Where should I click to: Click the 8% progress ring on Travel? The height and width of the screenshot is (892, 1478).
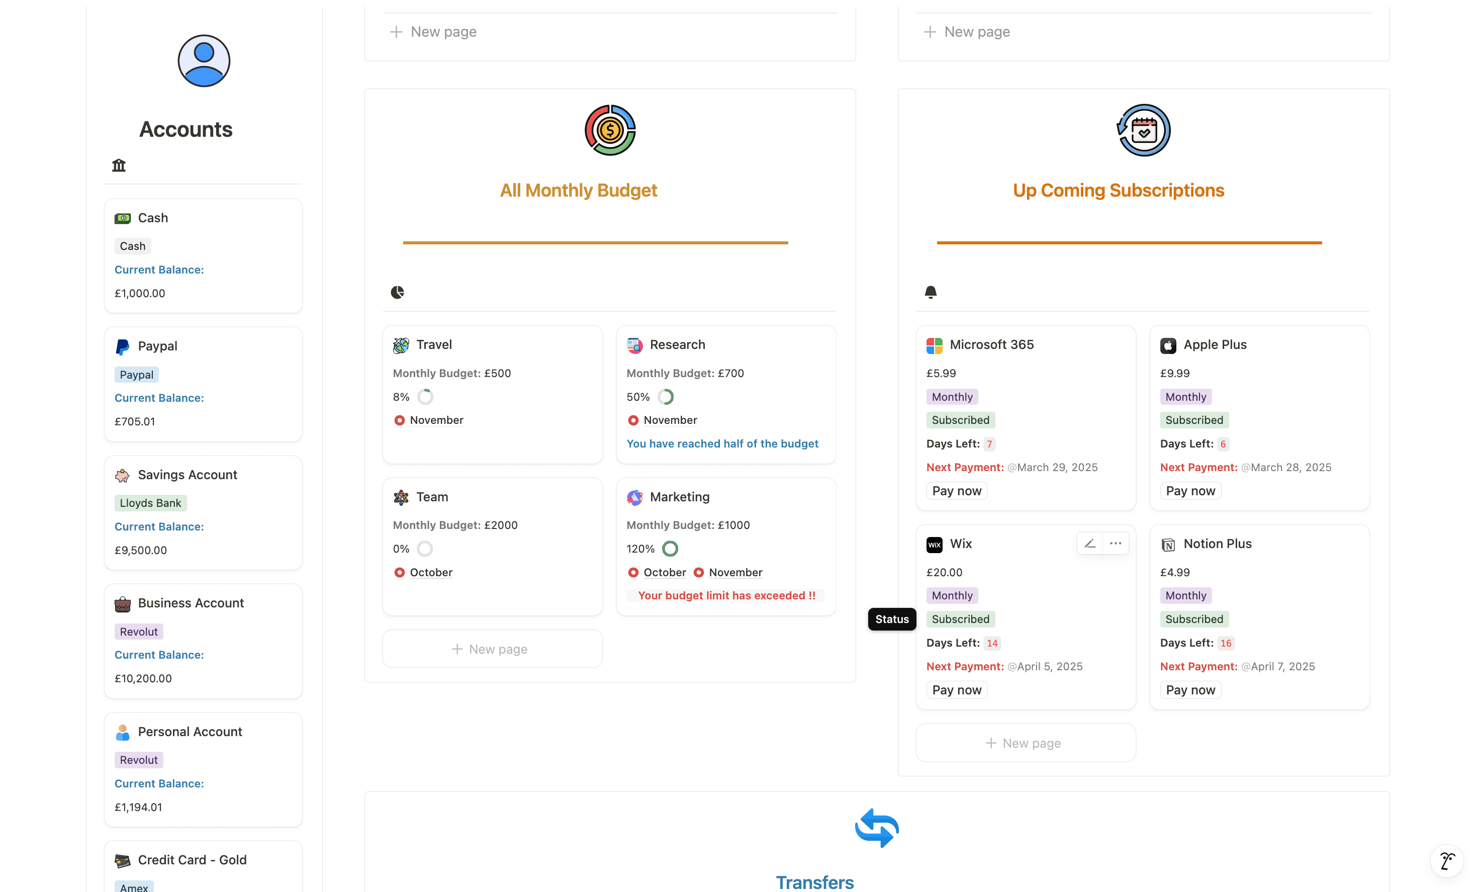(x=425, y=397)
